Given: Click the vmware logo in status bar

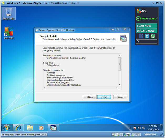Looking at the screenshot, I should 150,134.
